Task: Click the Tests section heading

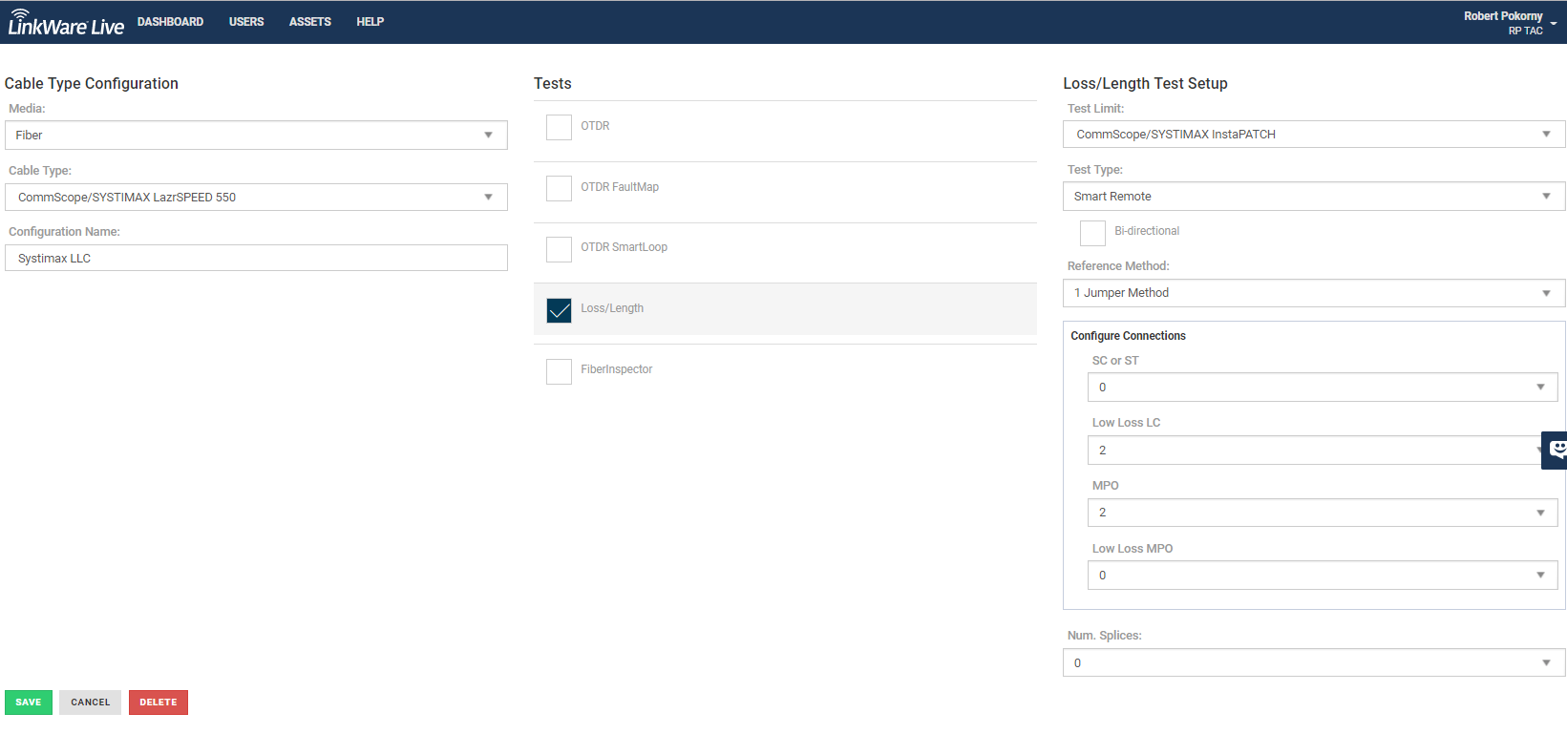Action: click(x=553, y=83)
